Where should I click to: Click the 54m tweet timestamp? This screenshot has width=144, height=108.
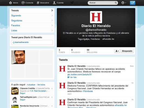click(132, 66)
